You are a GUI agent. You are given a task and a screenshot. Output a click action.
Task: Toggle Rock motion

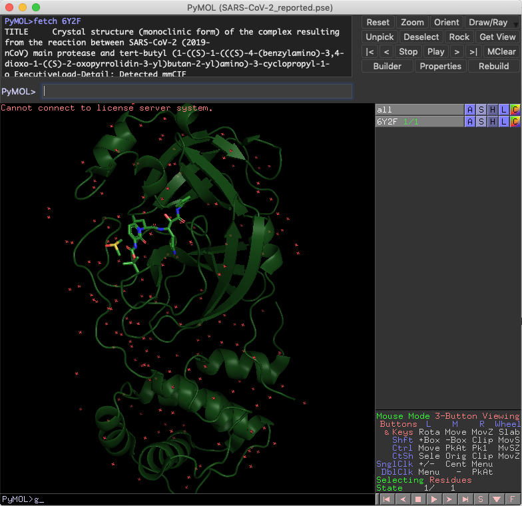click(459, 37)
